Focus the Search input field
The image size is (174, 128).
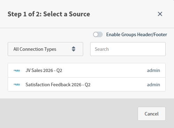128,49
